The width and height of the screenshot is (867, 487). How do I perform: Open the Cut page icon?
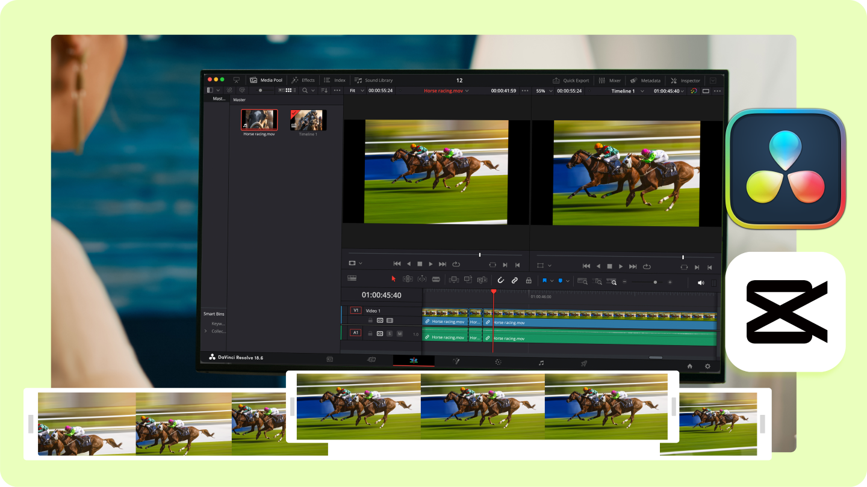pyautogui.click(x=371, y=360)
